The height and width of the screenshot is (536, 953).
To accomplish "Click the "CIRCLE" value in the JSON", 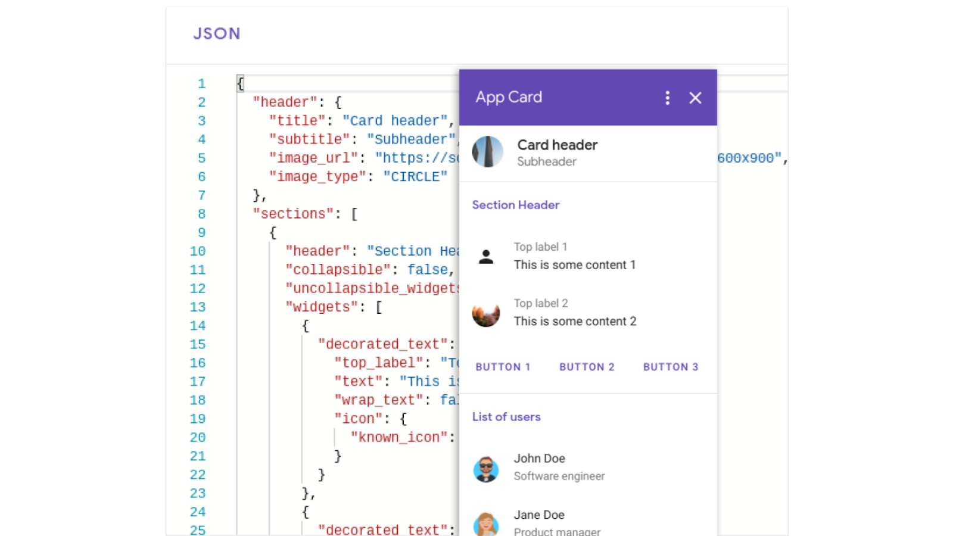I will (x=415, y=177).
